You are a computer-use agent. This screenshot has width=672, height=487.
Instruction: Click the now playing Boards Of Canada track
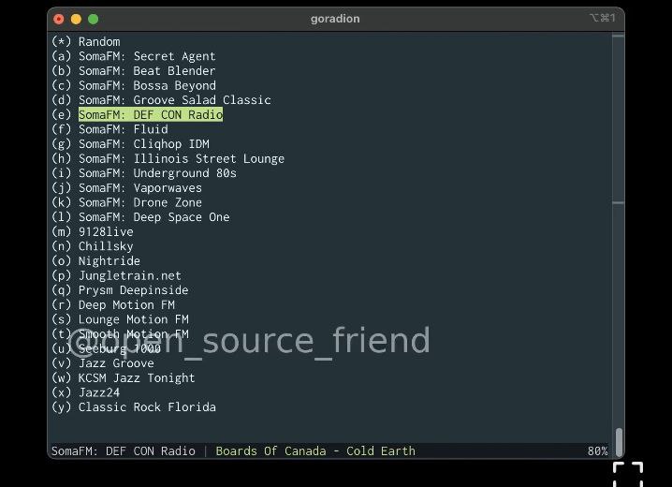[x=315, y=451]
